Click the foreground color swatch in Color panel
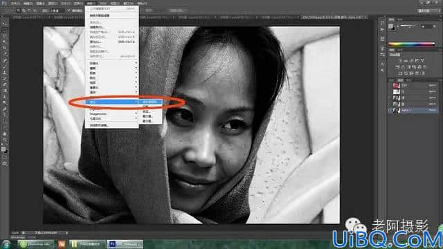443x249 pixels. click(x=390, y=26)
